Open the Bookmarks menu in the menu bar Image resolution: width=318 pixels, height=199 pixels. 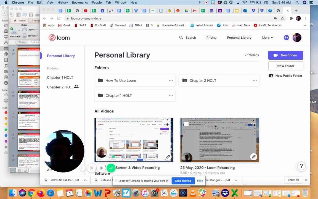[80, 2]
